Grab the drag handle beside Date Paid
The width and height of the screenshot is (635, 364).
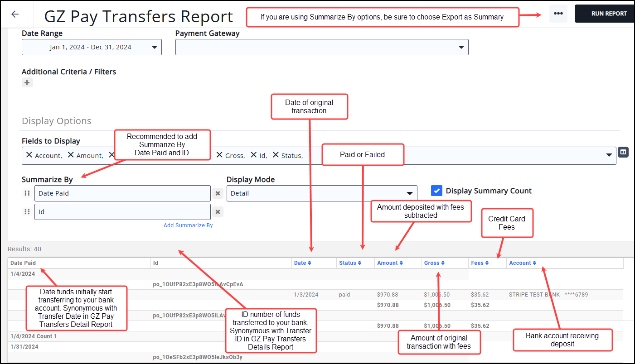27,193
